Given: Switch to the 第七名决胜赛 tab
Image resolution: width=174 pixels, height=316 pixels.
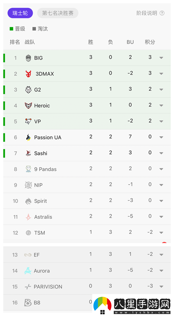Looking at the screenshot, I should 58,13.
